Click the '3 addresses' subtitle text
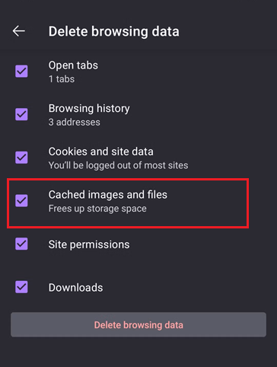The image size is (277, 367). pyautogui.click(x=75, y=123)
